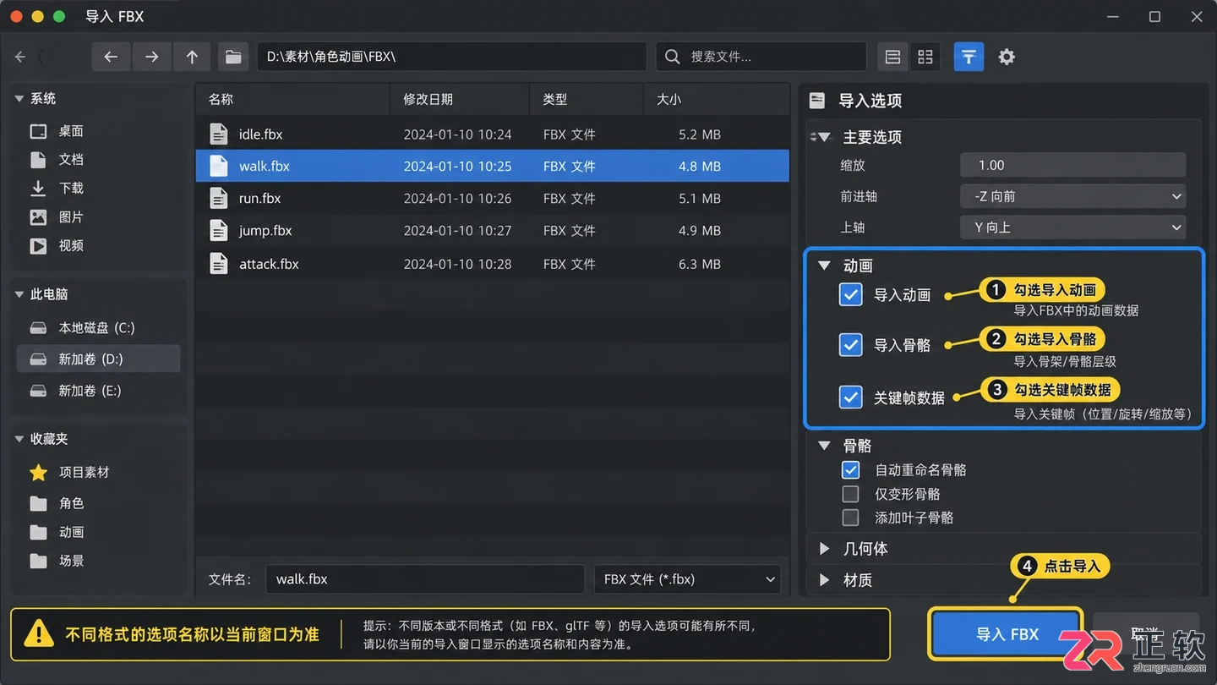
Task: Click the 缩放 value field
Action: [x=1072, y=165]
